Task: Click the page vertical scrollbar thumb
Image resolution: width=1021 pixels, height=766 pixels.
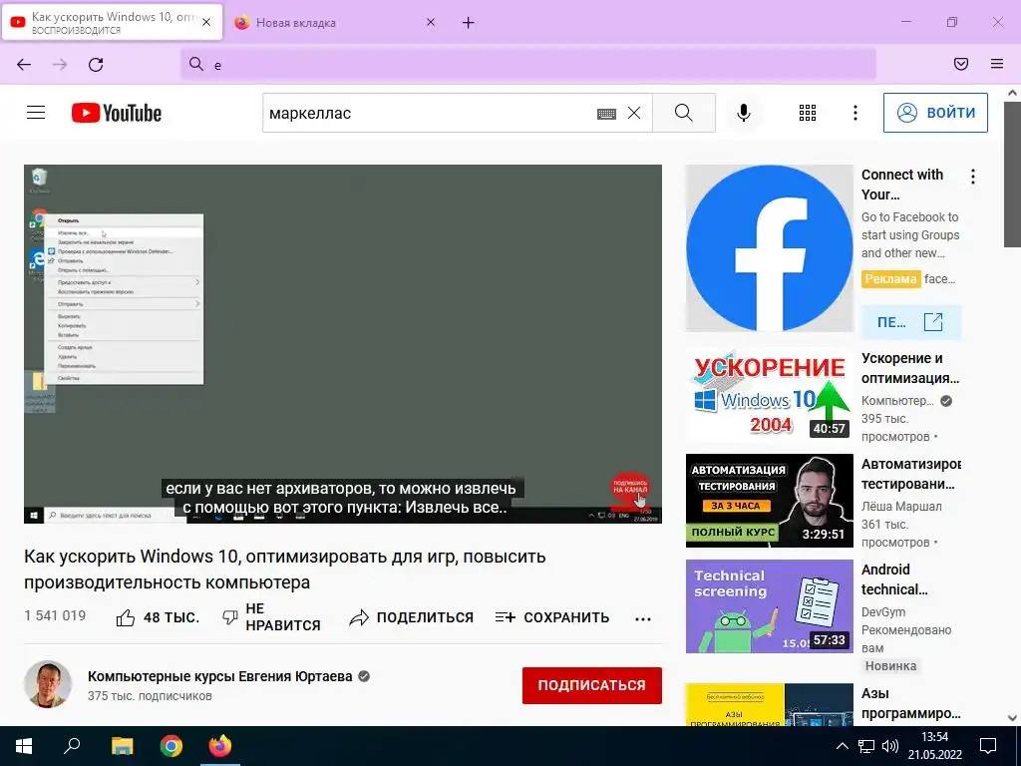Action: (x=1012, y=175)
